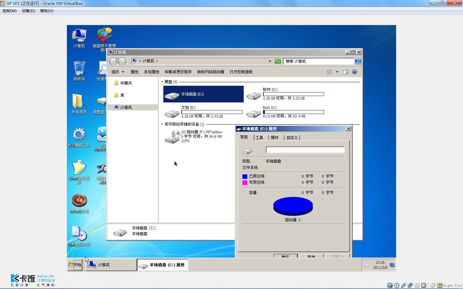Image resolution: width=463 pixels, height=289 pixels.
Task: Open the root breadcrumb dropdown in the address bar
Action: pos(140,61)
